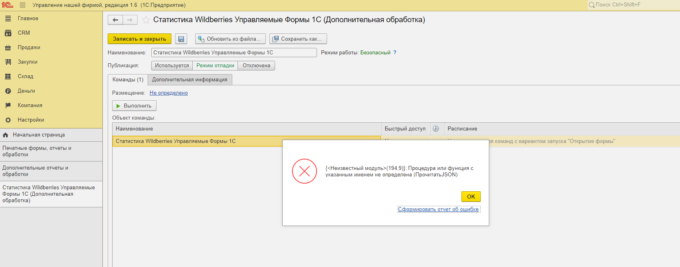Click the search magnifier icon
This screenshot has height=267, width=680.
[x=592, y=5]
